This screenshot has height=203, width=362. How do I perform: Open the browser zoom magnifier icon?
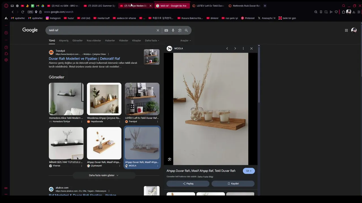point(316,12)
